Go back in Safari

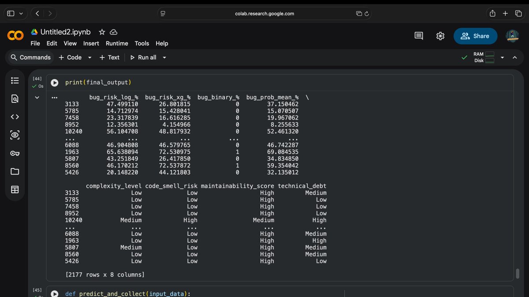(x=37, y=14)
